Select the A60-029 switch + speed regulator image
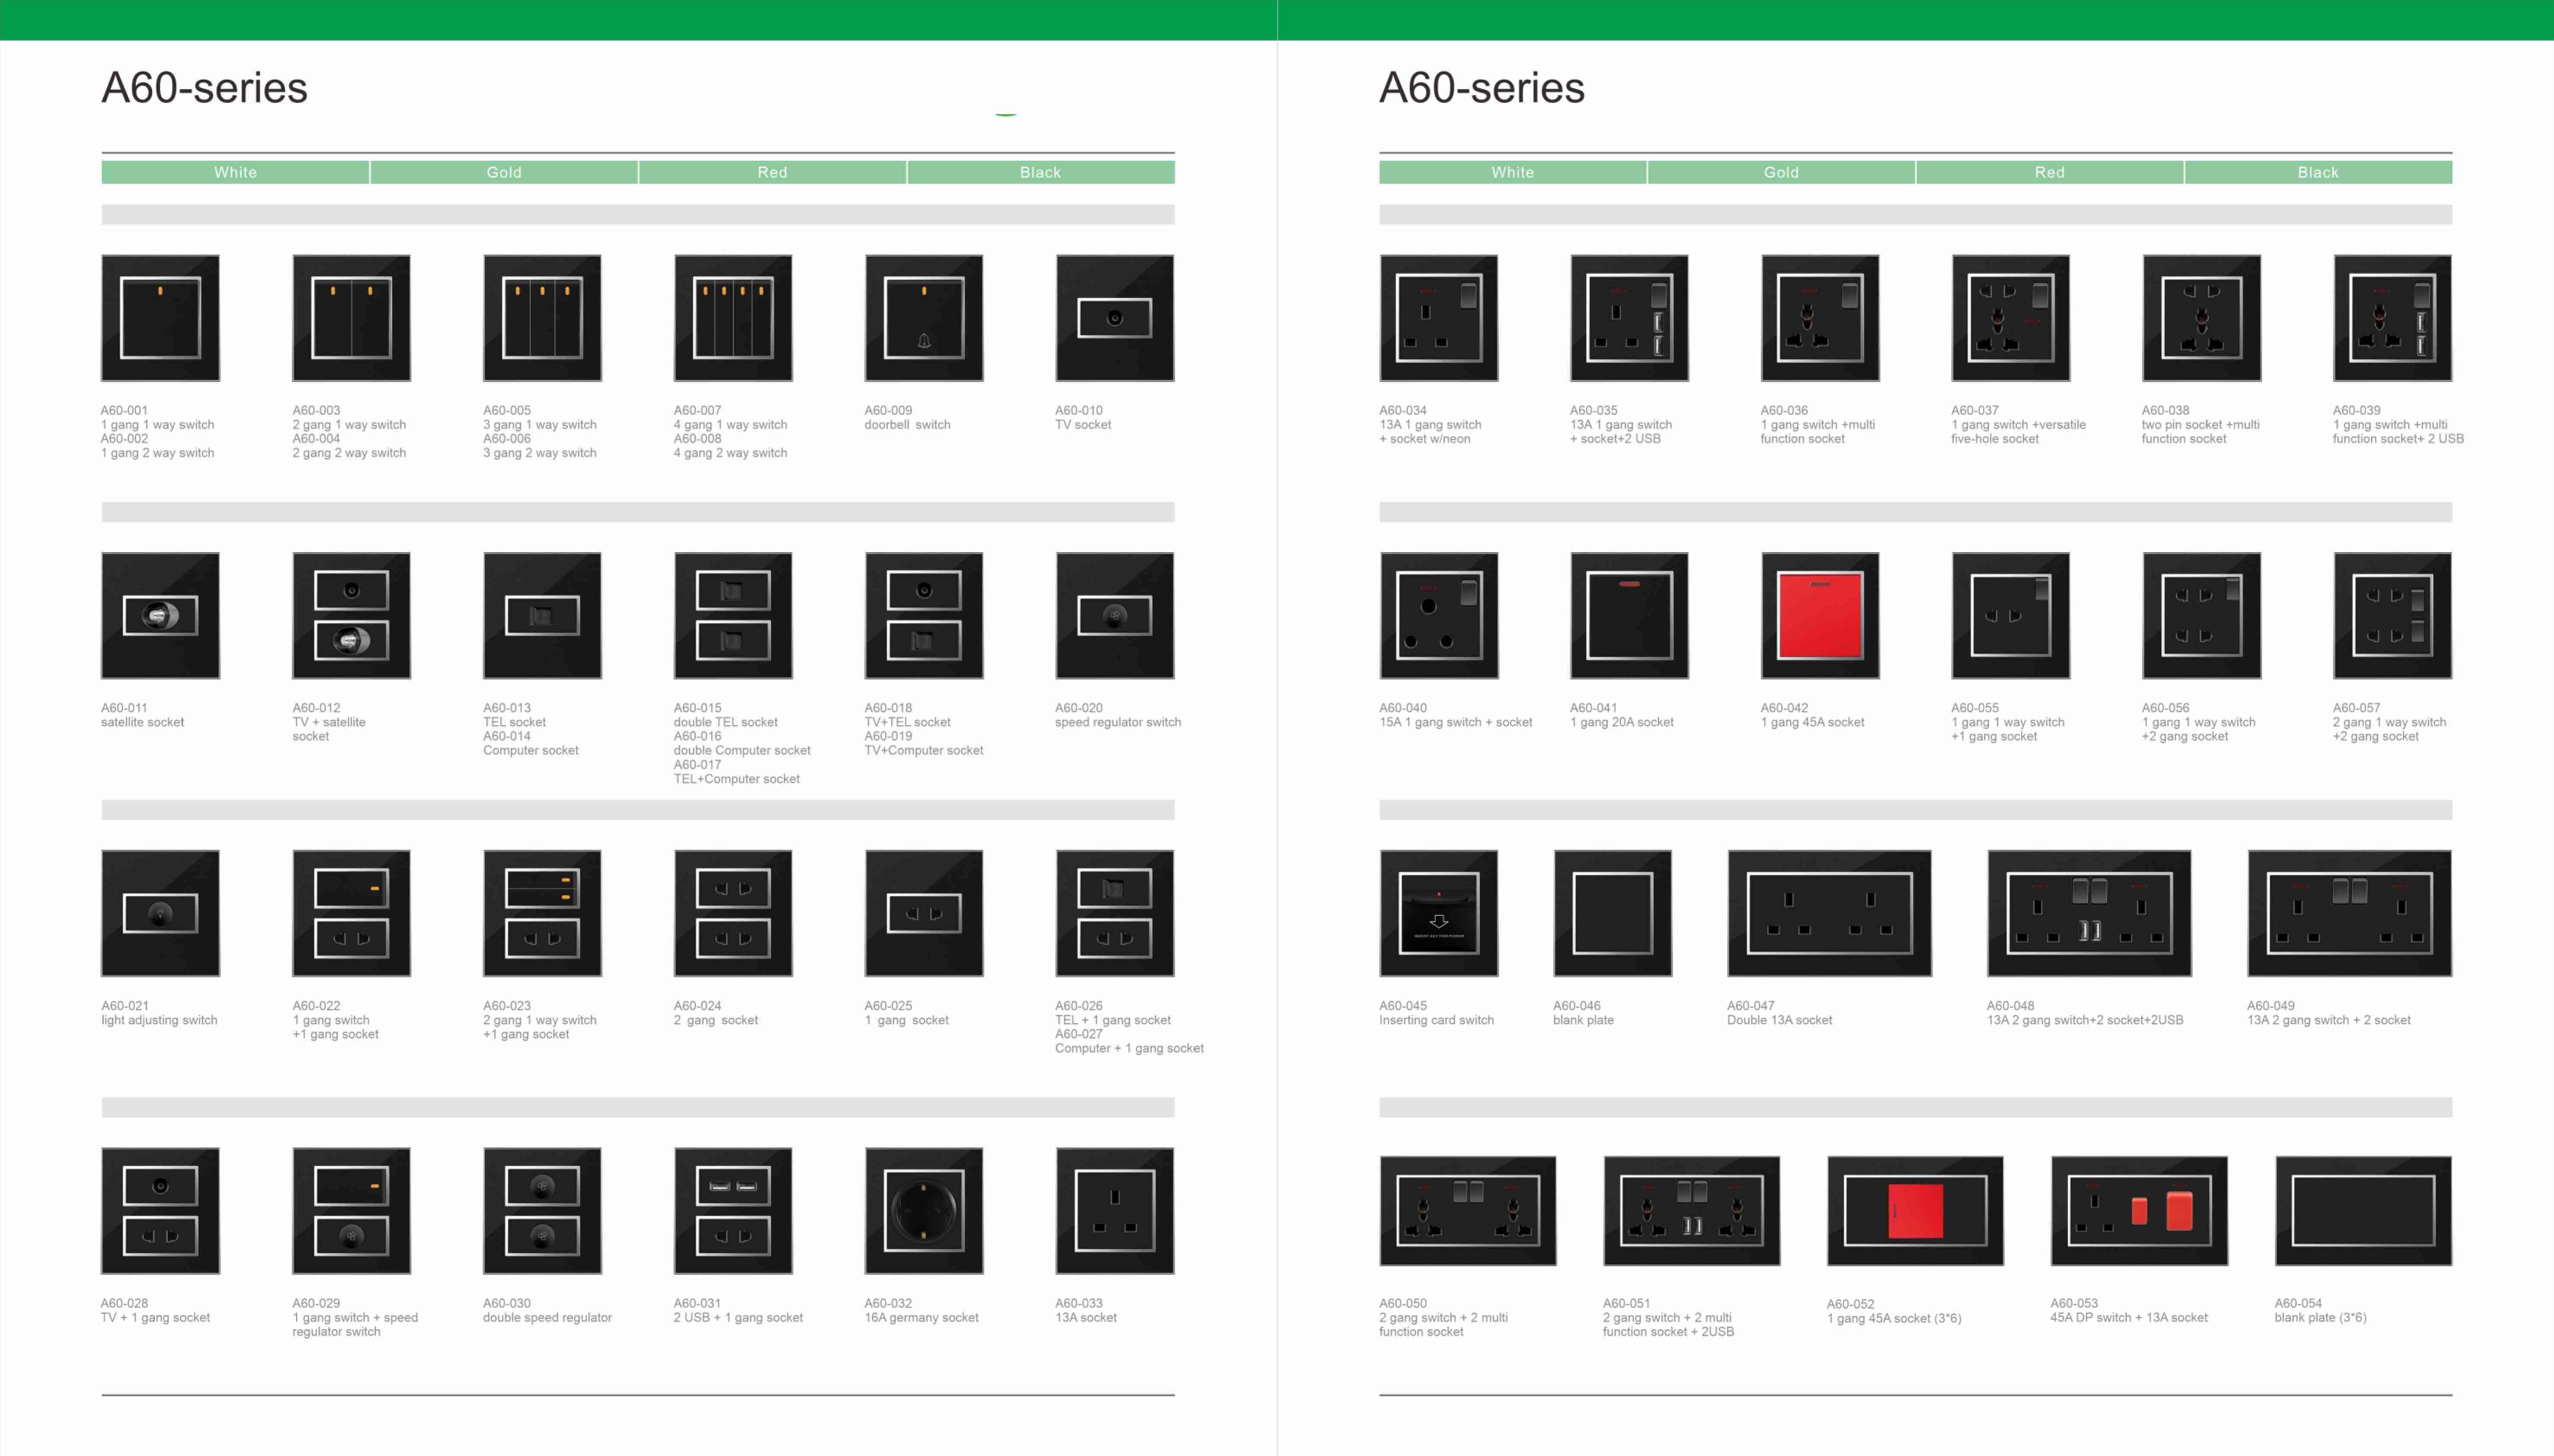This screenshot has height=1456, width=2554. (x=351, y=1211)
